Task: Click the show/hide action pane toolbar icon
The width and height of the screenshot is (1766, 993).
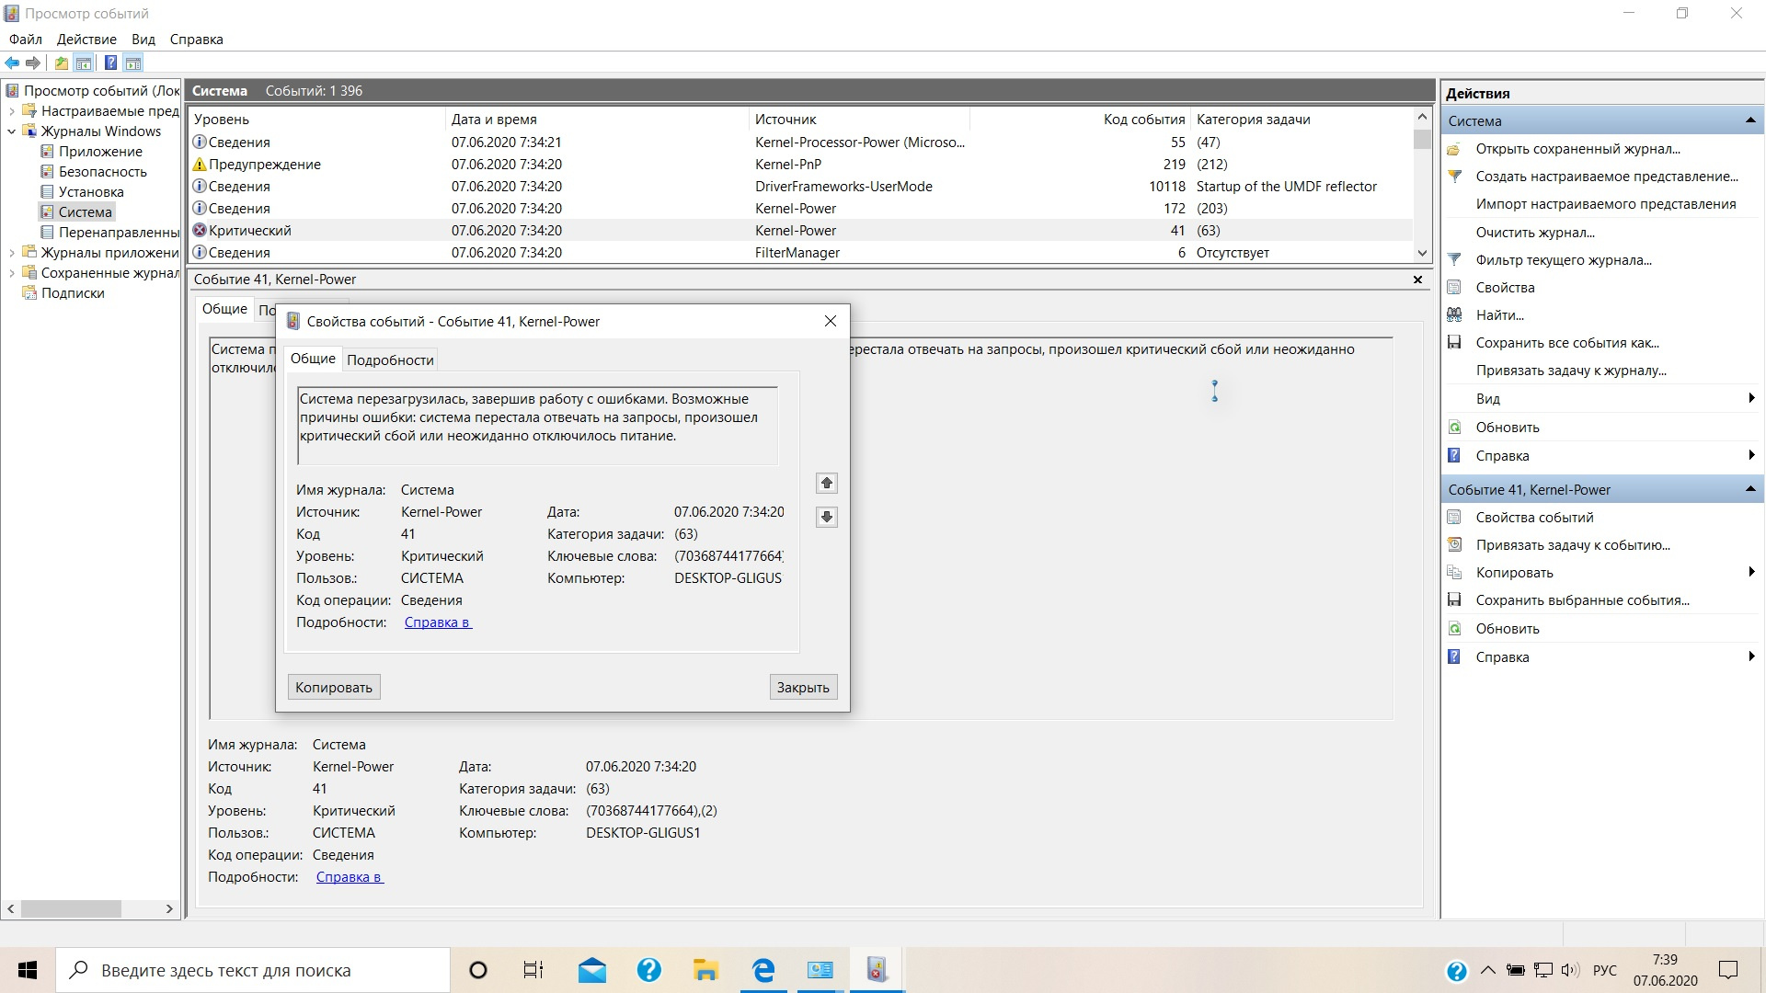Action: click(x=133, y=63)
